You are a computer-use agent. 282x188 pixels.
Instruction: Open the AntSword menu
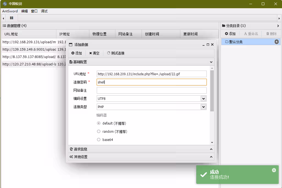tap(9, 11)
